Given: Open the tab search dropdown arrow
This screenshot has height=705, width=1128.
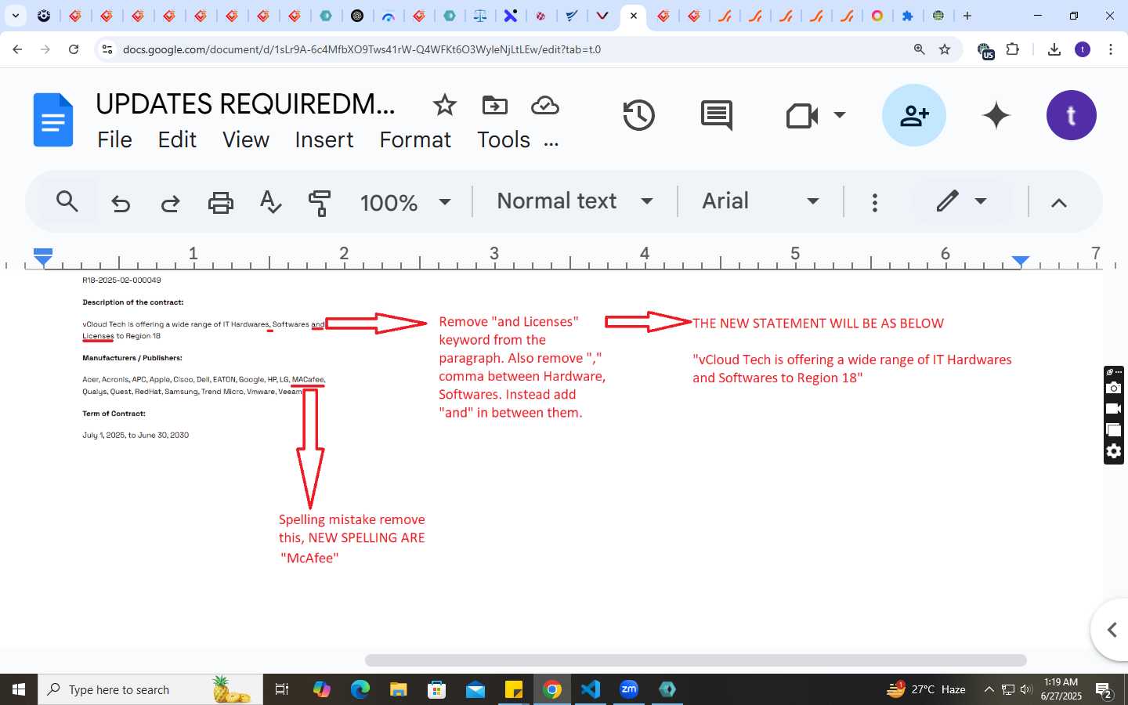Looking at the screenshot, I should pyautogui.click(x=16, y=16).
